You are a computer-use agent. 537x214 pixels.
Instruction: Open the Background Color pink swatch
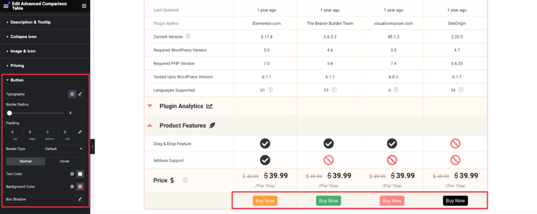[80, 187]
